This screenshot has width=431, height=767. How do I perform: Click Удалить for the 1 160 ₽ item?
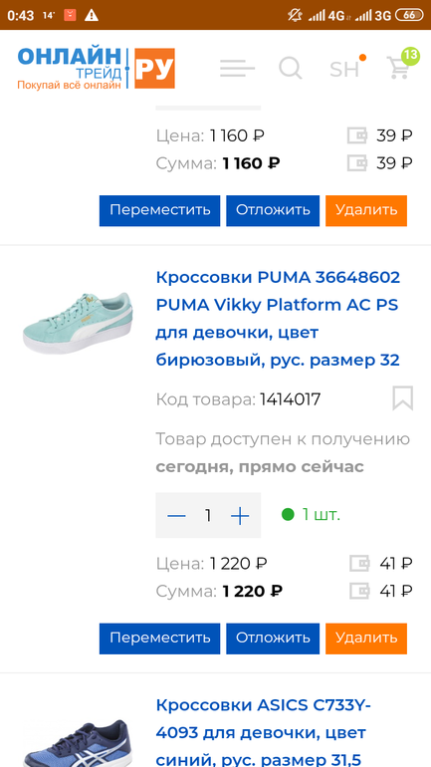click(366, 211)
